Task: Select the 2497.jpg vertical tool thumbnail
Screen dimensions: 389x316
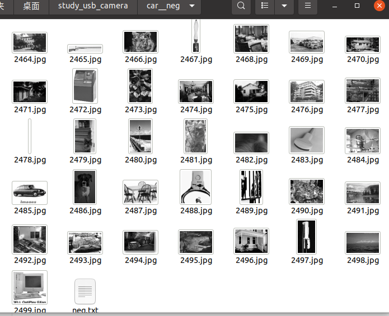Action: coord(307,237)
